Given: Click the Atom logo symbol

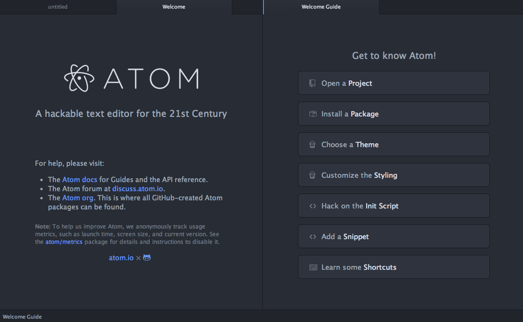Looking at the screenshot, I should (79, 78).
